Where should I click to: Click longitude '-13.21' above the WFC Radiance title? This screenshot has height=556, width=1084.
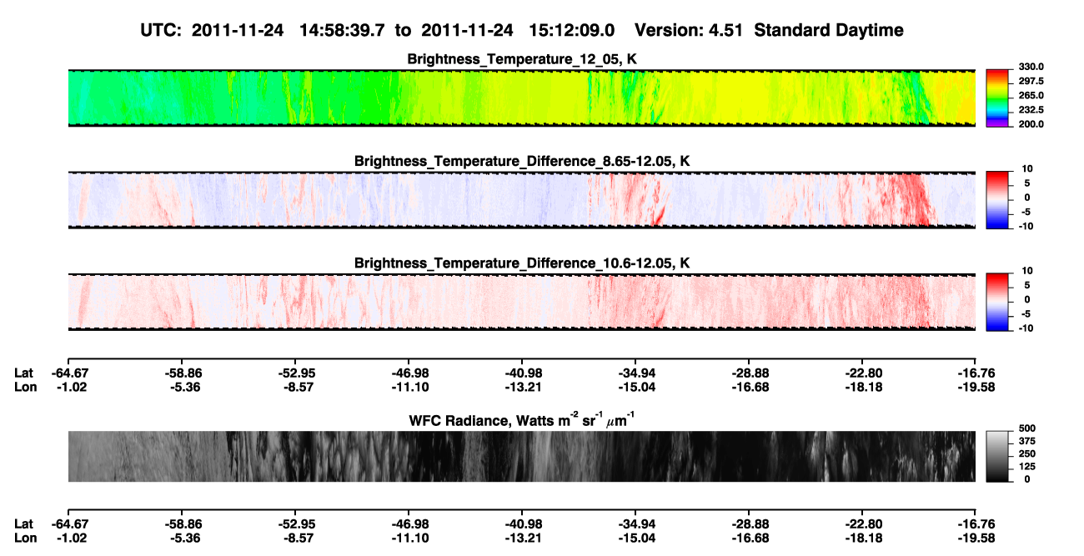[x=522, y=386]
